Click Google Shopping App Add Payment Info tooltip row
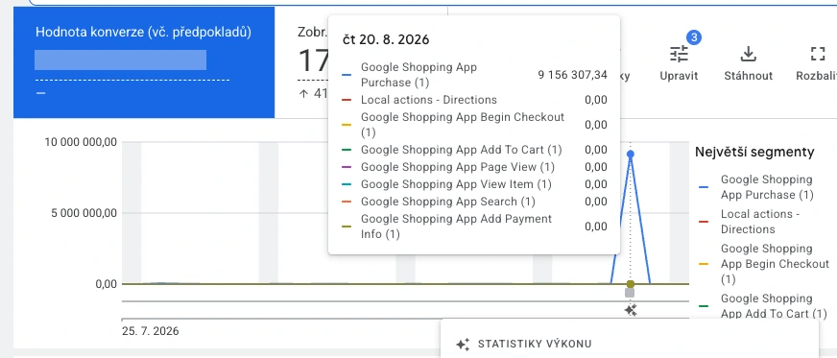This screenshot has width=837, height=358. point(474,227)
